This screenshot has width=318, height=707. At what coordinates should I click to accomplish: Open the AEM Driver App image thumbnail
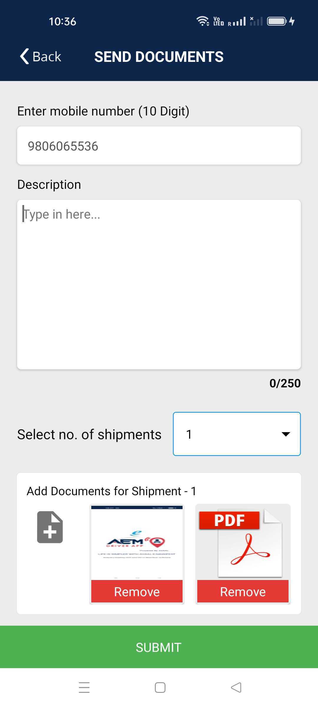[137, 543]
